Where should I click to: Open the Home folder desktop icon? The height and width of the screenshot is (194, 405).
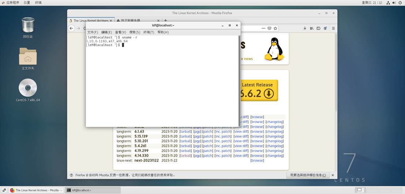pos(28,59)
